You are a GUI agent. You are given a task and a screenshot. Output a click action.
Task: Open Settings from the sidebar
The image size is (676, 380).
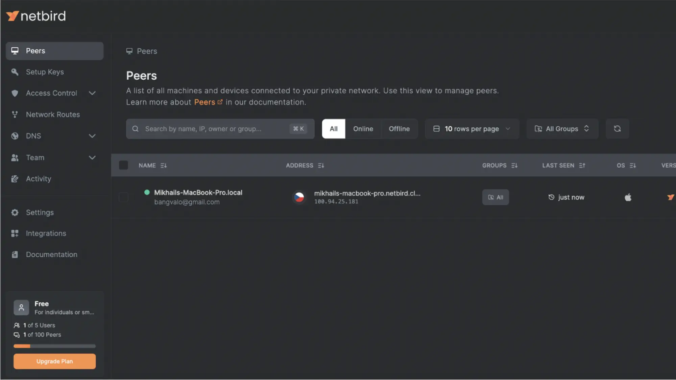point(40,212)
